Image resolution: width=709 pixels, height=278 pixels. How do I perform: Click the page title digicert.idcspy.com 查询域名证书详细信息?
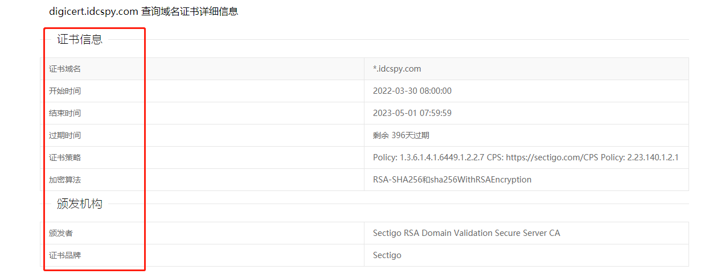(x=143, y=11)
